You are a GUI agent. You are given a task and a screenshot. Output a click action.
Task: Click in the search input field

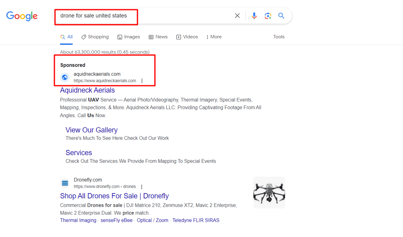coord(144,16)
